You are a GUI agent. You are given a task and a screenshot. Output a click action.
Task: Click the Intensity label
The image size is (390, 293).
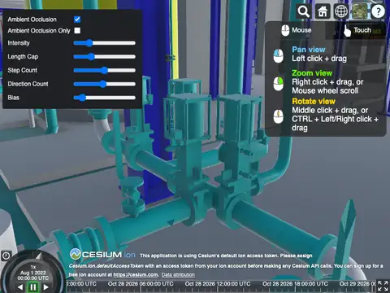point(19,43)
